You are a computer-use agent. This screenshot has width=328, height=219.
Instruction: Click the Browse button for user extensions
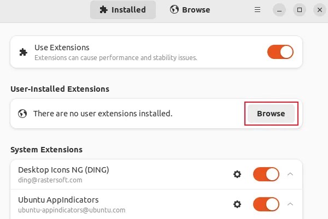point(271,114)
